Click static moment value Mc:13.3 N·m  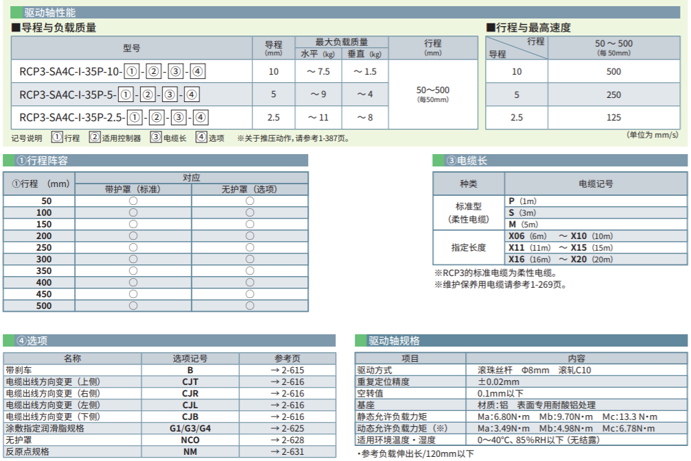[x=630, y=416]
